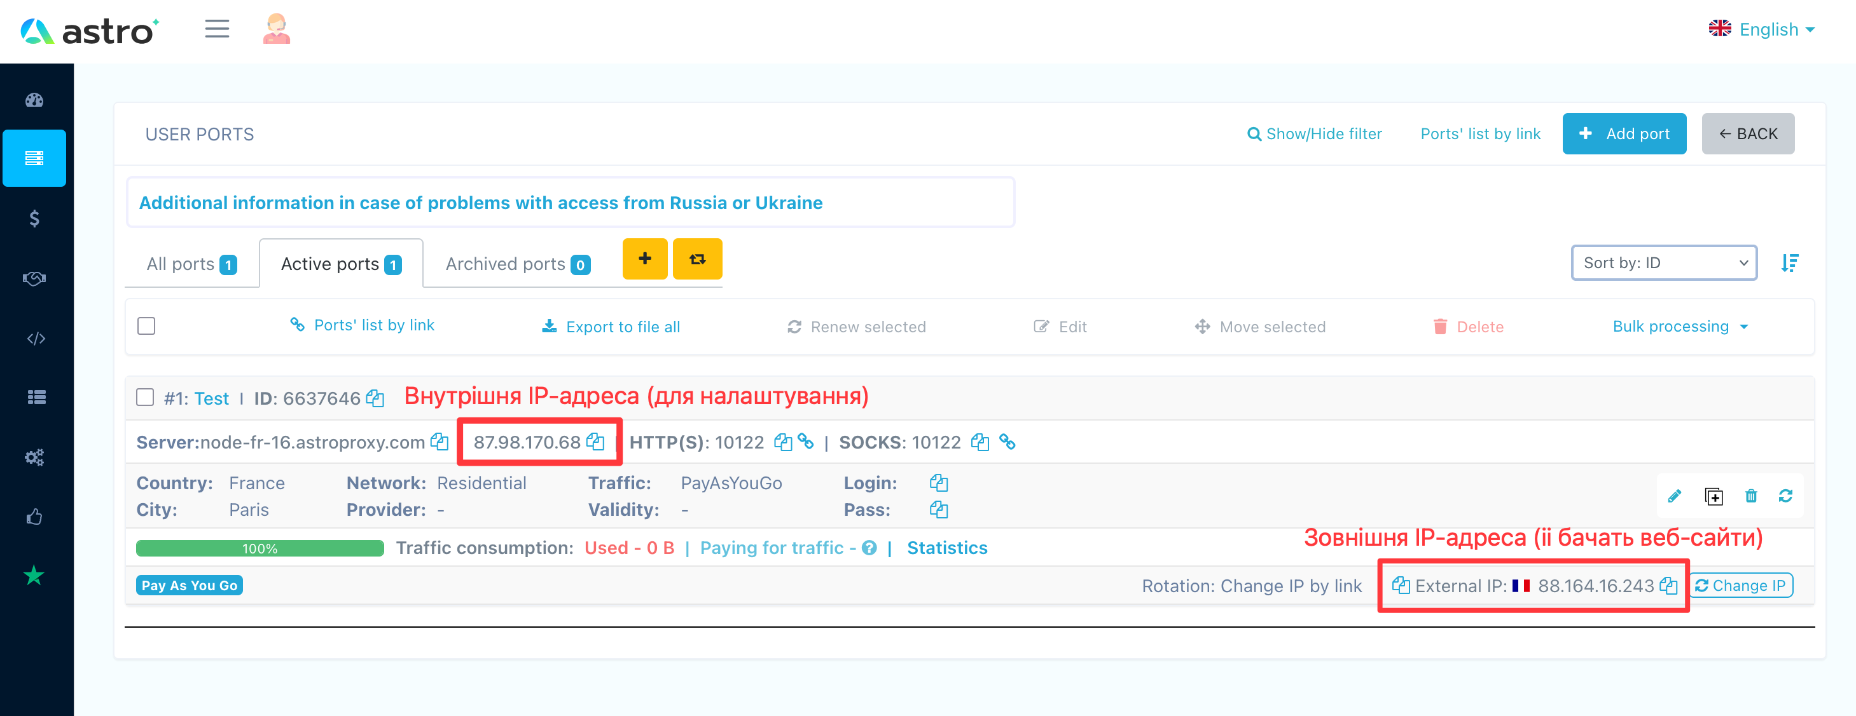This screenshot has height=716, width=1856.
Task: Open HTTP(S) proxy link icon
Action: [x=805, y=442]
